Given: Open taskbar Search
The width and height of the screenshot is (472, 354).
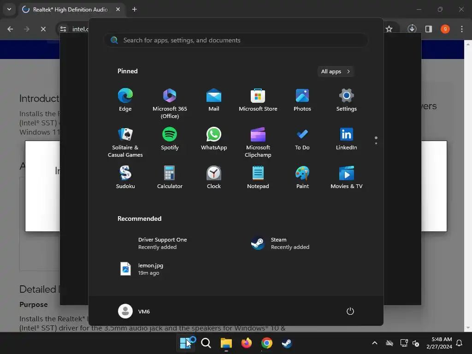Looking at the screenshot, I should [x=206, y=343].
